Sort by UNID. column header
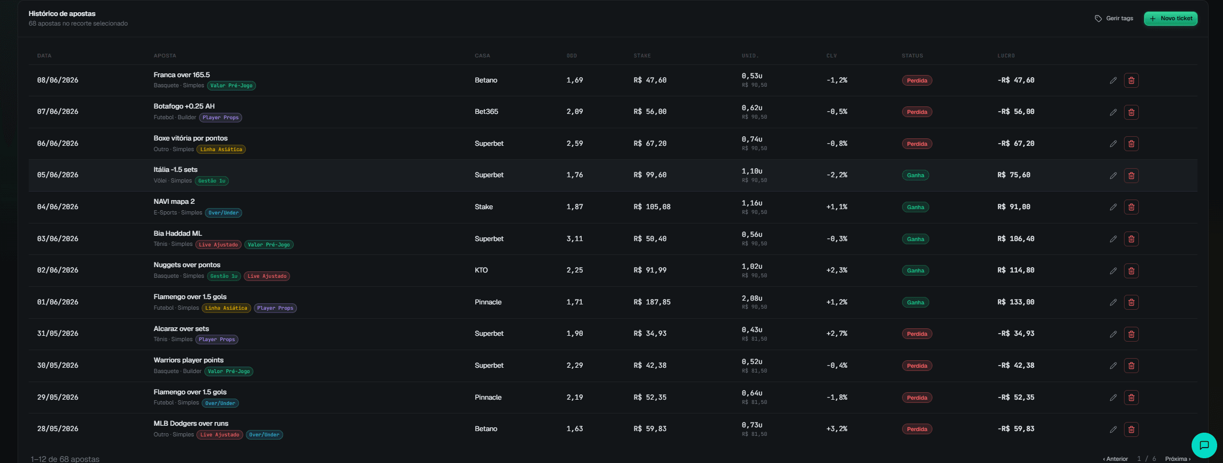Screen dimensions: 1223x463 [750, 56]
